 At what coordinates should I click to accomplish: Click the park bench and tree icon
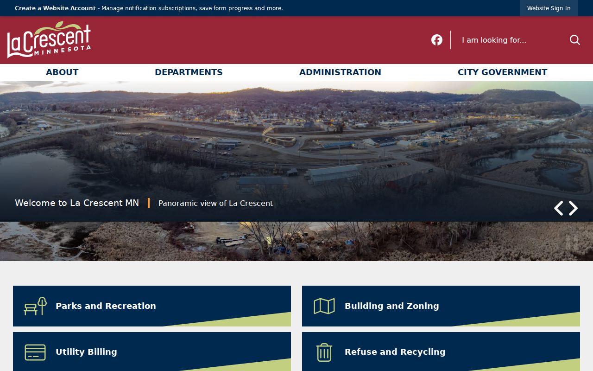point(35,306)
